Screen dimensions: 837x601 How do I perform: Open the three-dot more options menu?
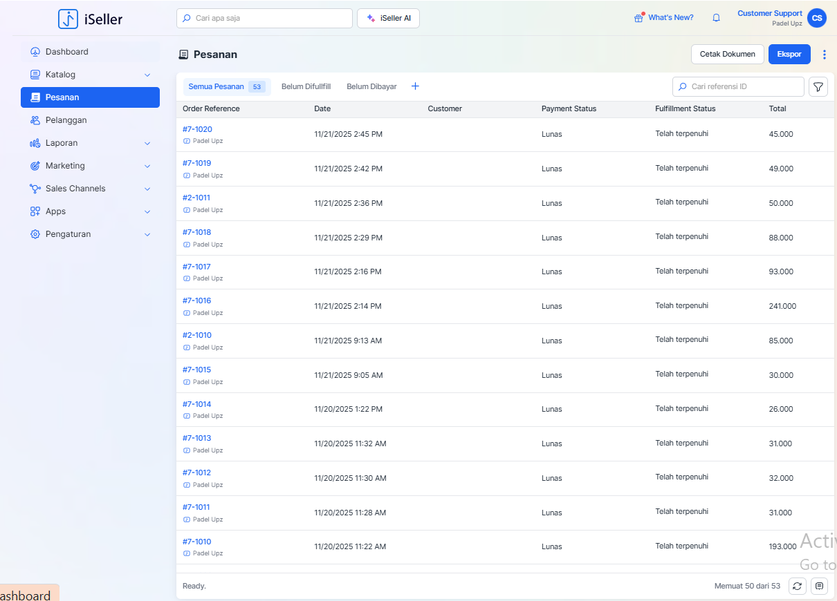(x=824, y=55)
